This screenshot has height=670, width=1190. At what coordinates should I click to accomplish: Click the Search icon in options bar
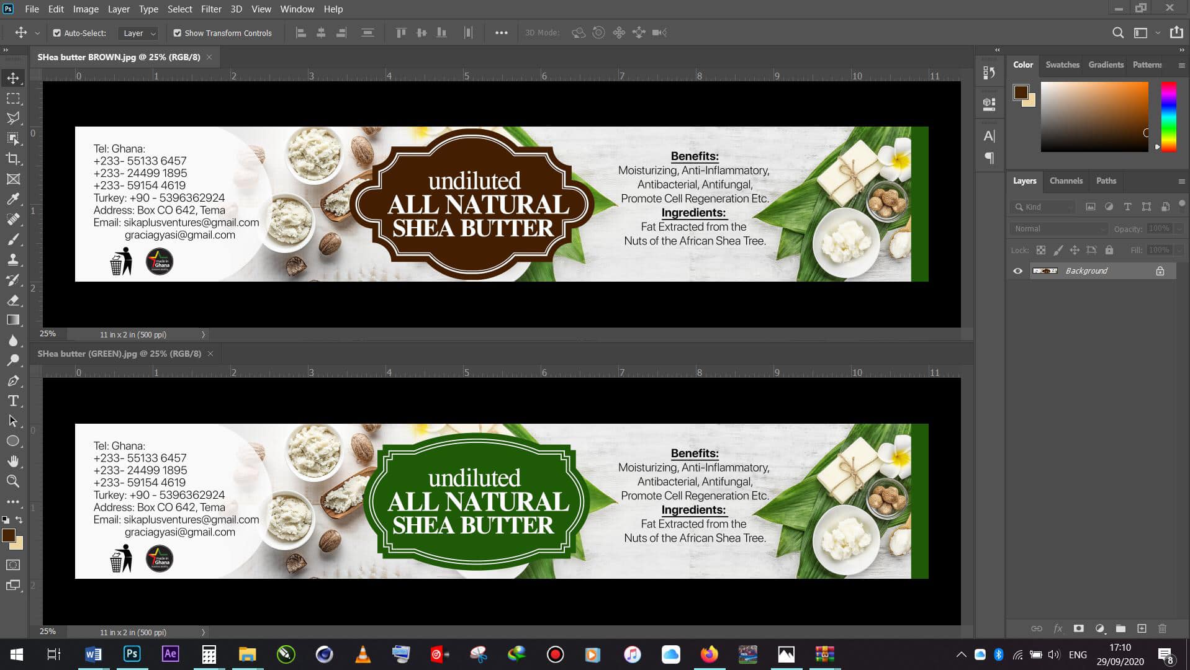(1118, 33)
